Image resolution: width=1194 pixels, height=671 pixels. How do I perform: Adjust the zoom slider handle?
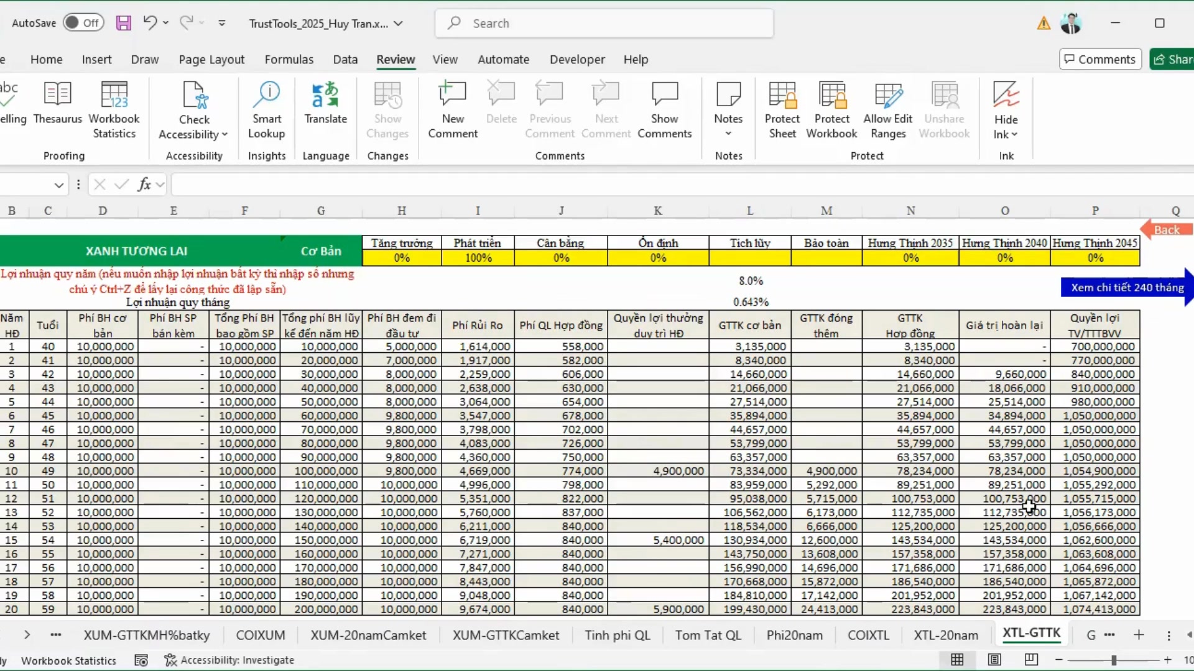pos(1114,660)
